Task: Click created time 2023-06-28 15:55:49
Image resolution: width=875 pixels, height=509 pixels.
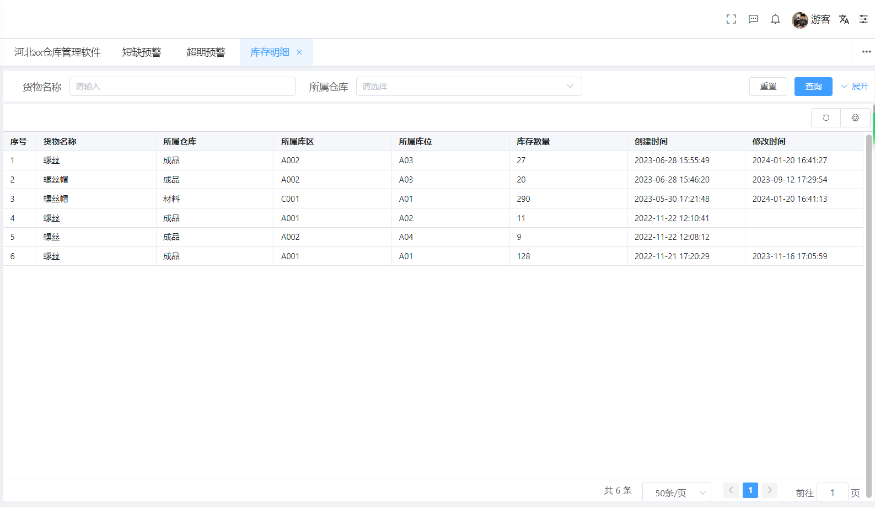Action: coord(672,160)
